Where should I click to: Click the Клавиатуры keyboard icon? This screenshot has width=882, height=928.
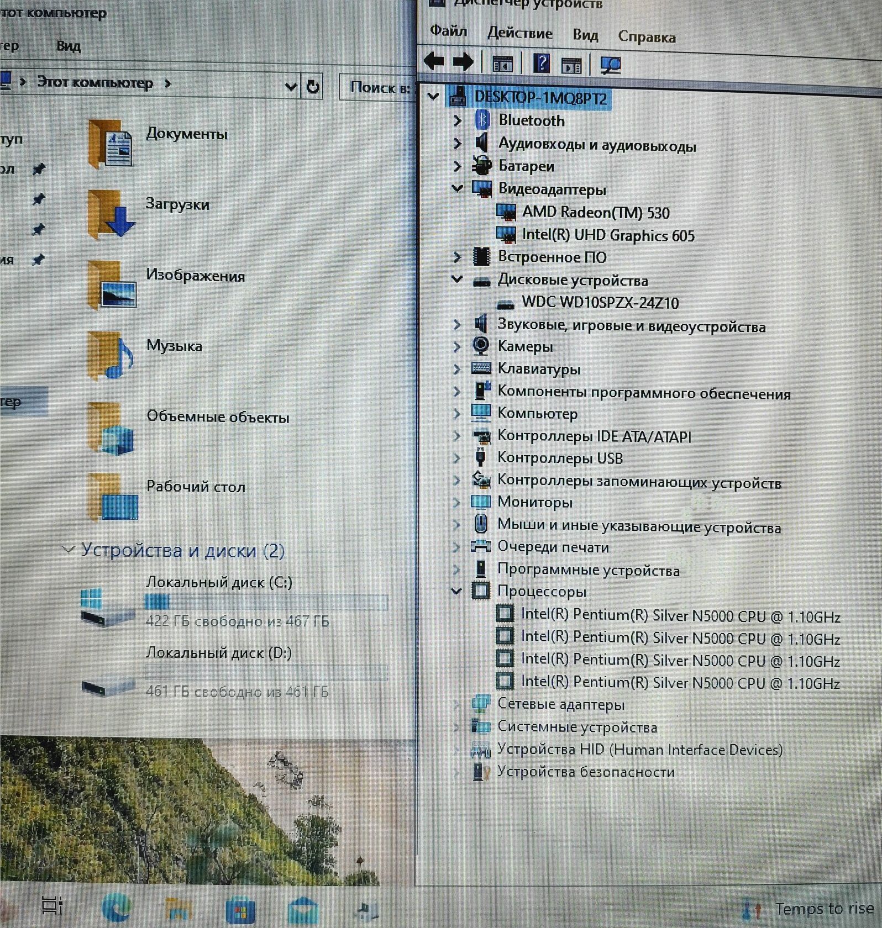tap(481, 368)
